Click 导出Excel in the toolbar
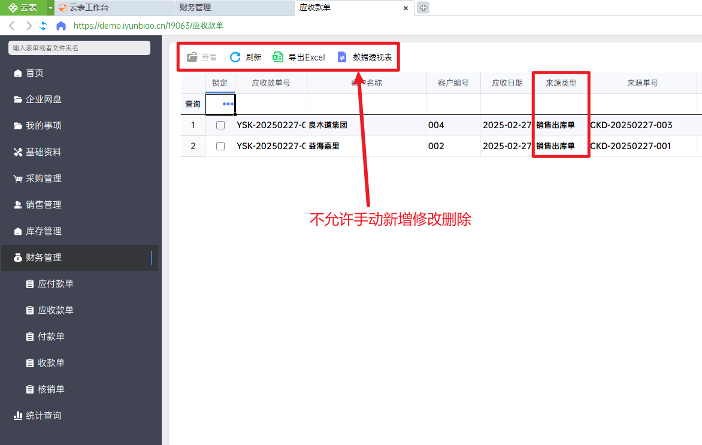The image size is (702, 445). click(x=299, y=57)
